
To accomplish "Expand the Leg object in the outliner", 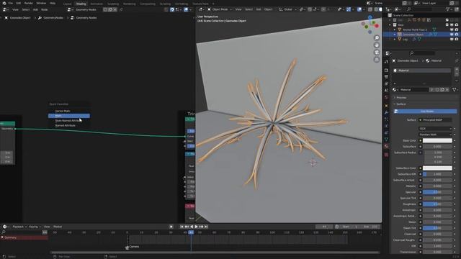I will tap(395, 39).
